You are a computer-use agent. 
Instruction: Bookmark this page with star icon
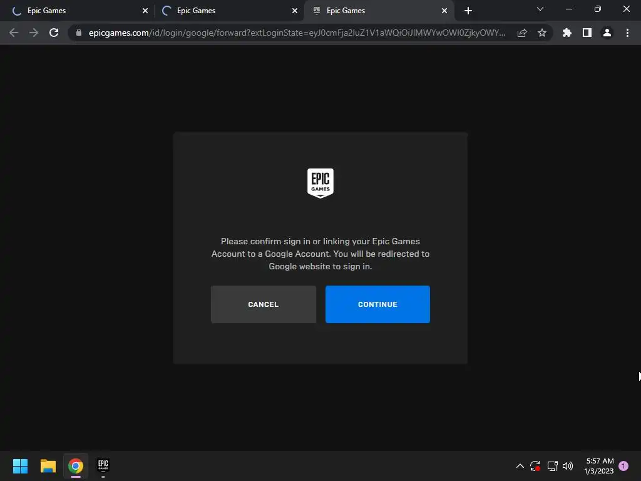(542, 33)
